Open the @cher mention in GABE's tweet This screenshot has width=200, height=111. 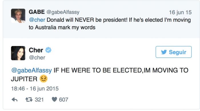pos(37,20)
